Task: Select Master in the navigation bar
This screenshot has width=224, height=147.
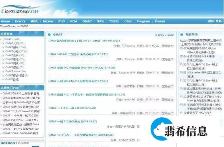Action: 48,21
